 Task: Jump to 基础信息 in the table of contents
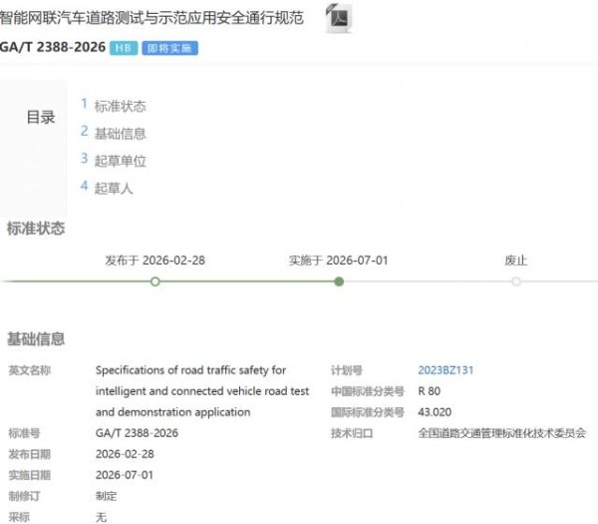point(121,134)
